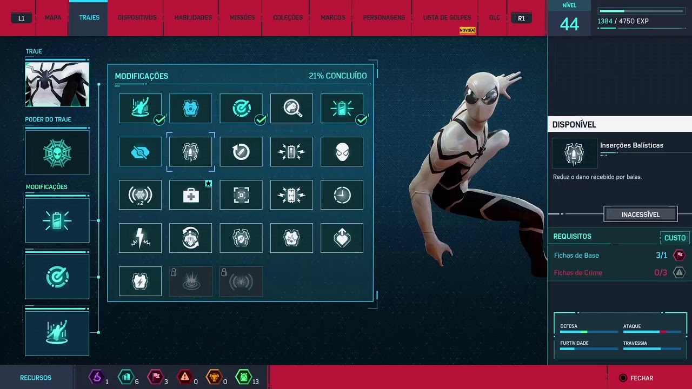Screen dimensions: 692x389
Task: Choose the wide capacitor with lightning mod
Action: pos(291,194)
